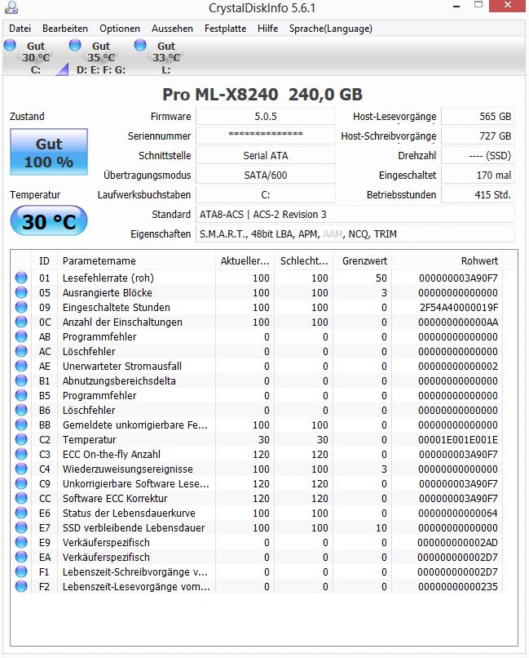Click raw value 00001E001E001E
Image resolution: width=529 pixels, height=658 pixels.
pos(458,439)
